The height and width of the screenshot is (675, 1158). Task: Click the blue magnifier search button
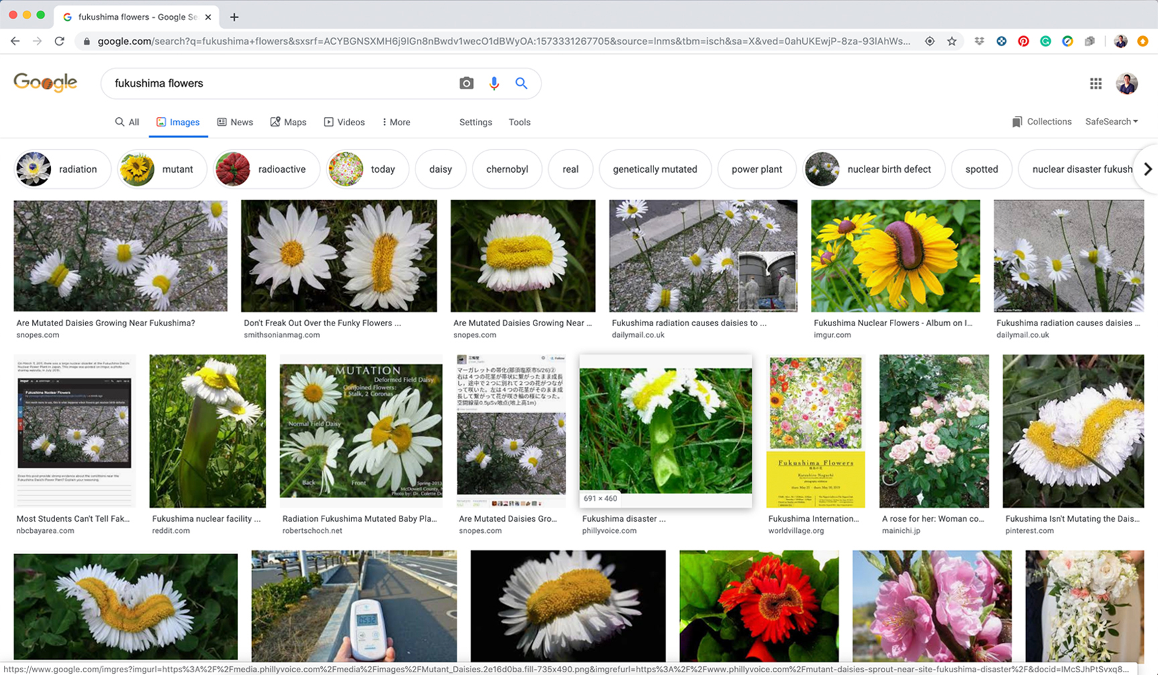click(521, 84)
